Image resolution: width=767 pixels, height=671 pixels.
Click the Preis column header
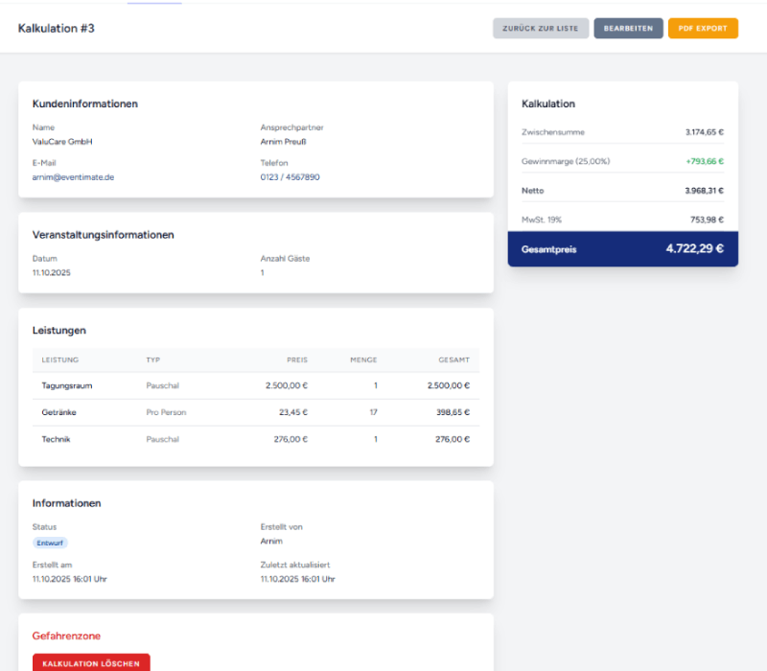click(297, 360)
